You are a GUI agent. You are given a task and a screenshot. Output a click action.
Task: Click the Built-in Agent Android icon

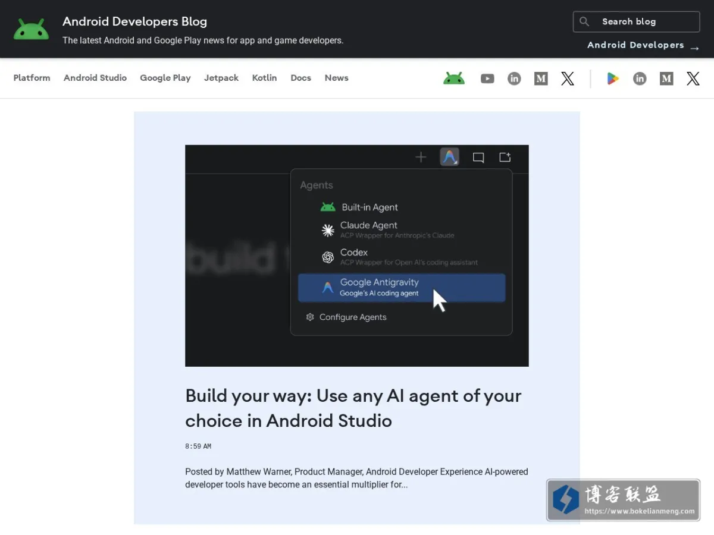click(328, 207)
